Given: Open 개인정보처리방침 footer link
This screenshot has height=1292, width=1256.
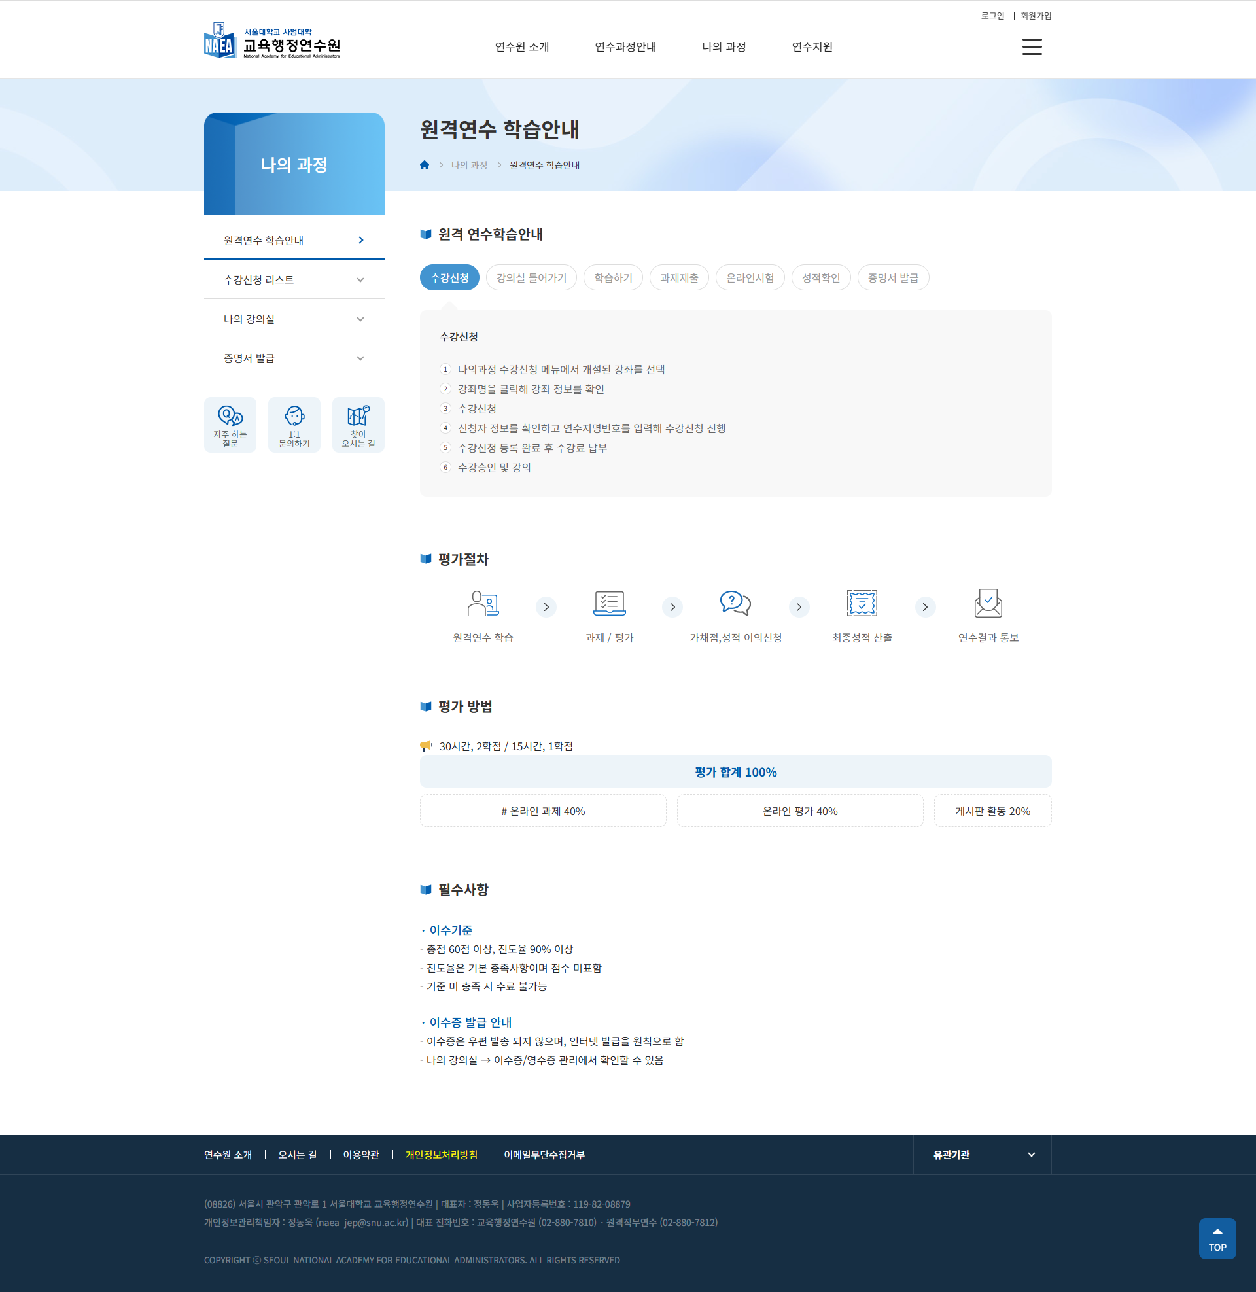Looking at the screenshot, I should (442, 1154).
